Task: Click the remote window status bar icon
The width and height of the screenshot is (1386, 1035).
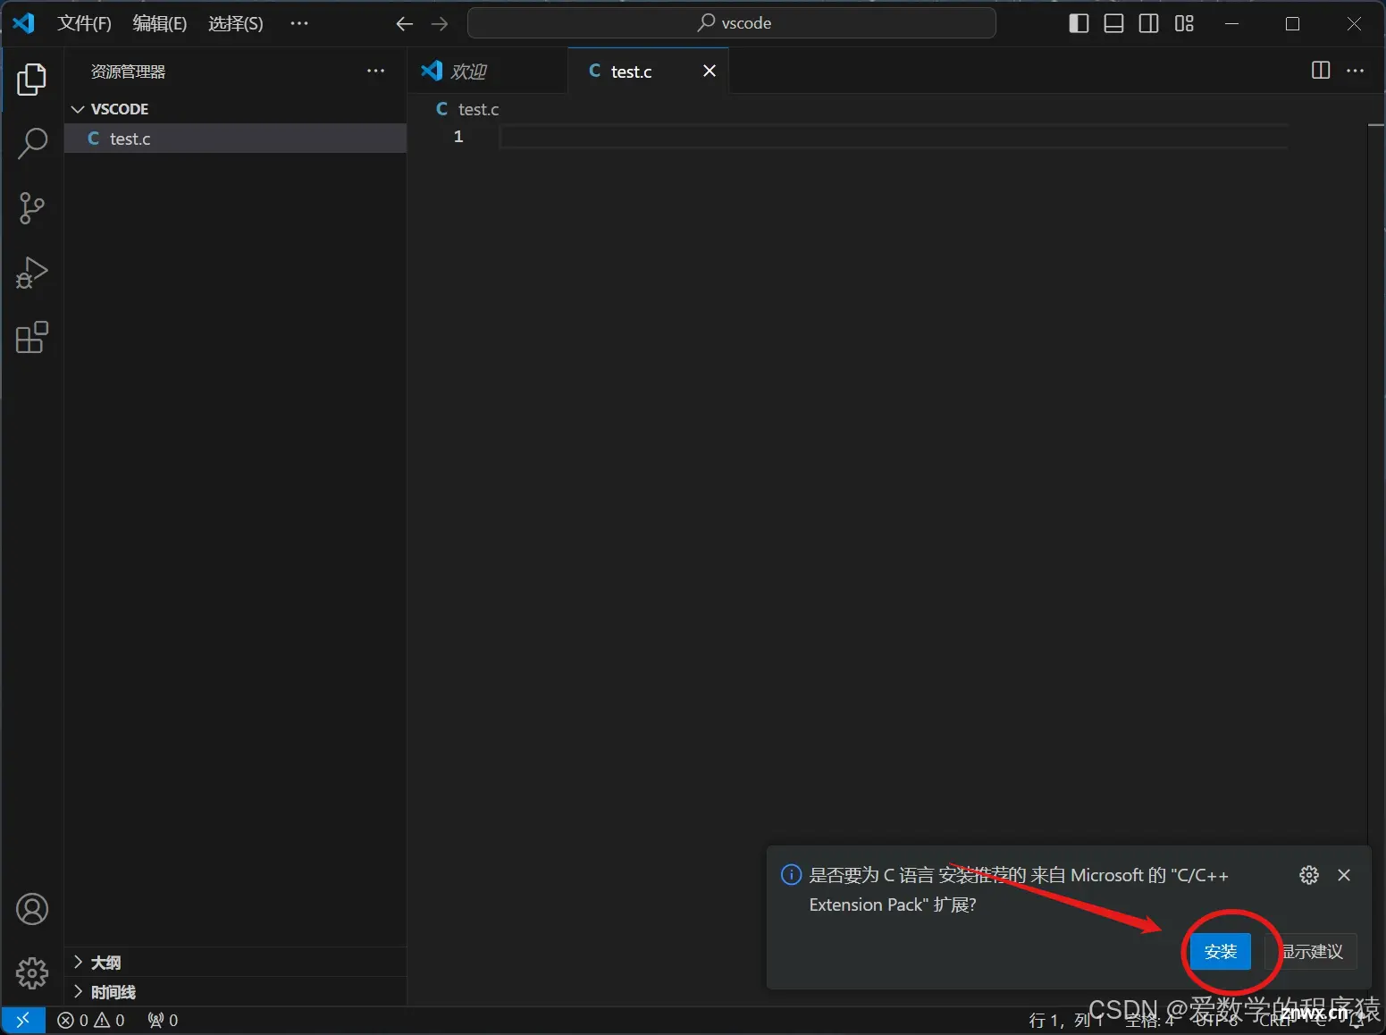Action: (23, 1020)
